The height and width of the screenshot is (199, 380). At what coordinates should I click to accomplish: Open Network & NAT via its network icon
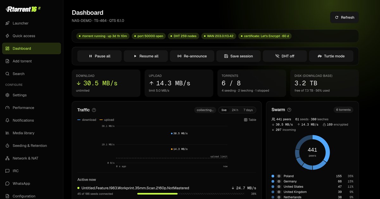[x=7, y=158]
